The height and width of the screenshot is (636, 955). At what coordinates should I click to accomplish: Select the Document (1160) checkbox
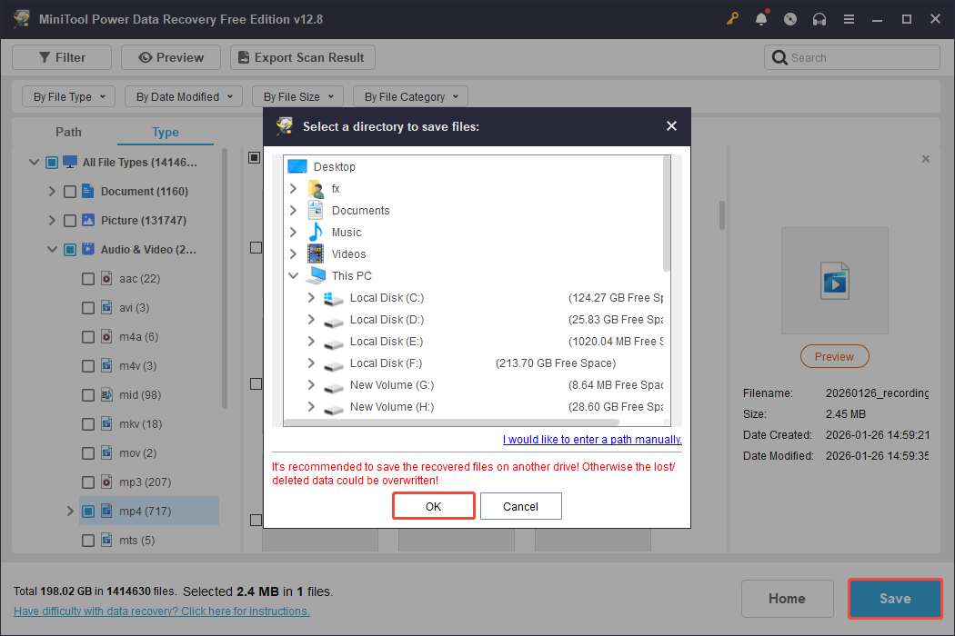click(70, 191)
